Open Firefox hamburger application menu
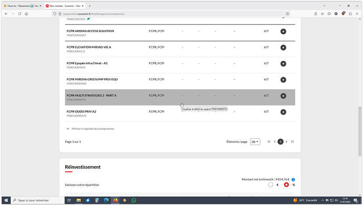363x205 pixels. click(x=357, y=14)
